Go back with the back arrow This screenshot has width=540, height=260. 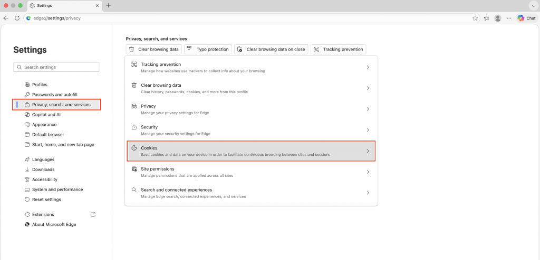(6, 18)
